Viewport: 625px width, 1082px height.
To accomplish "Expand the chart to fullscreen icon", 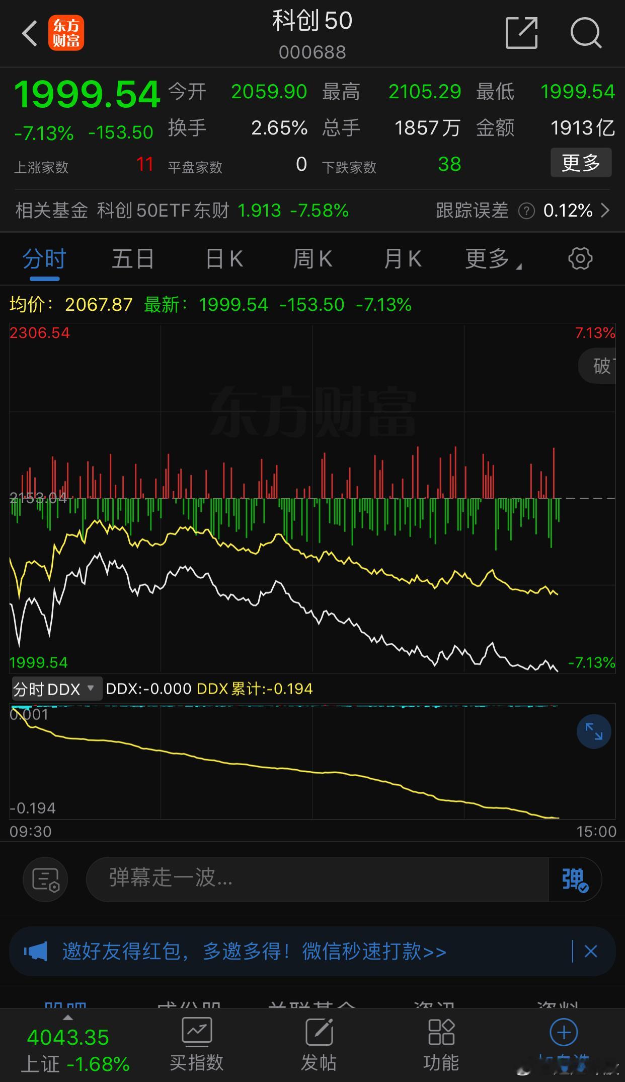I will coord(594,731).
